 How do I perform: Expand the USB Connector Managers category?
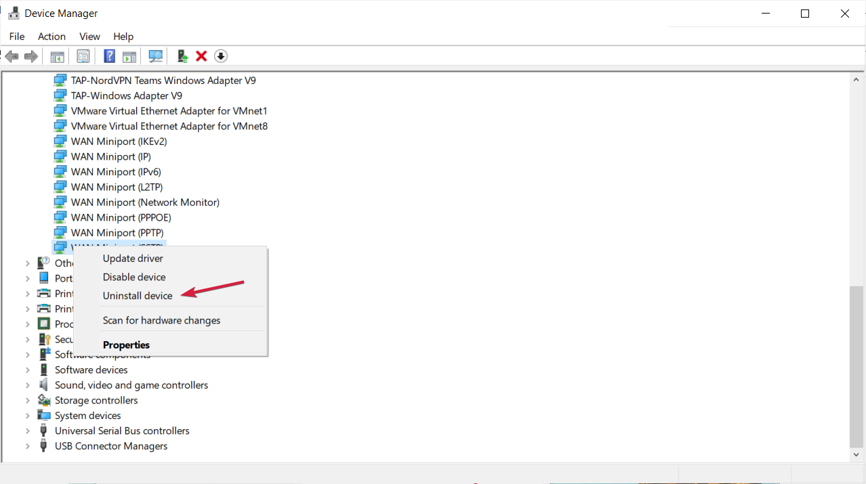pyautogui.click(x=28, y=446)
